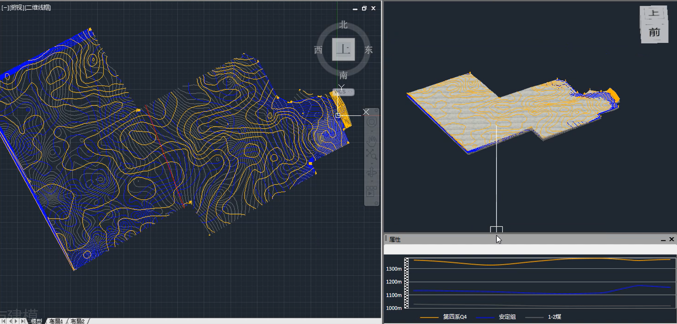Rotate view to 东 (east) on compass

(368, 50)
